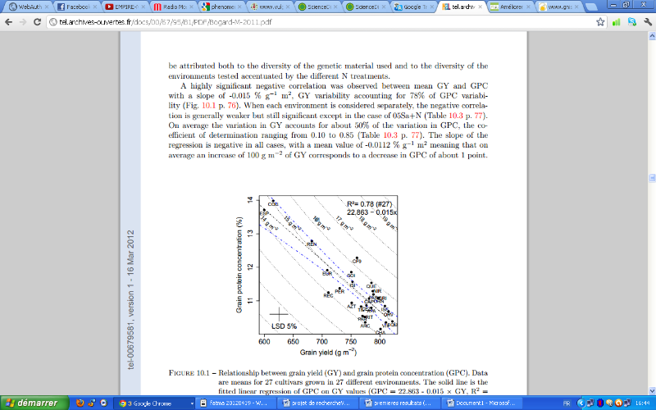Open the Google Chrome taskbar group
This screenshot has height=410, width=656.
click(x=155, y=403)
